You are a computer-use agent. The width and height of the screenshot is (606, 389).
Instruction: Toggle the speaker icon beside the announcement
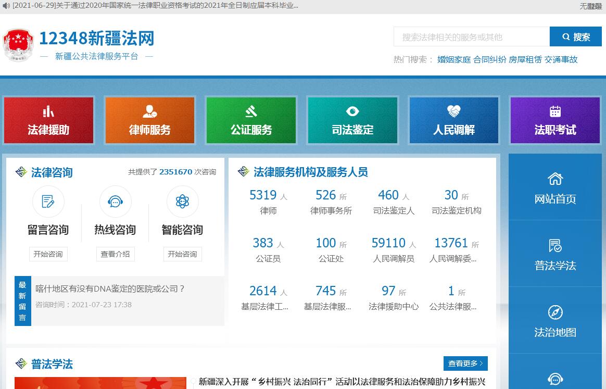pos(6,6)
